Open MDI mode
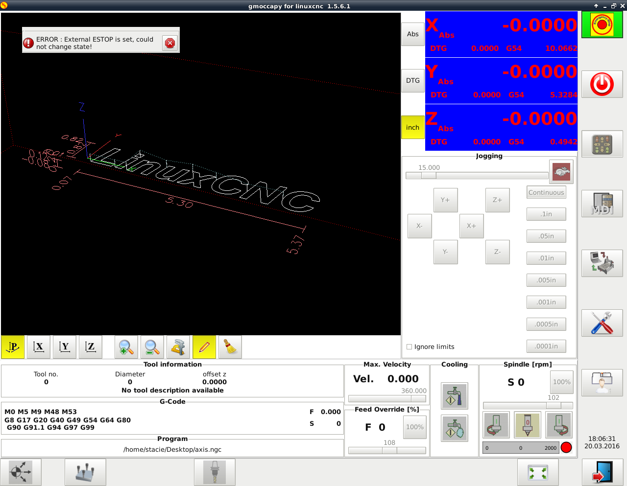This screenshot has width=627, height=486. pos(602,204)
